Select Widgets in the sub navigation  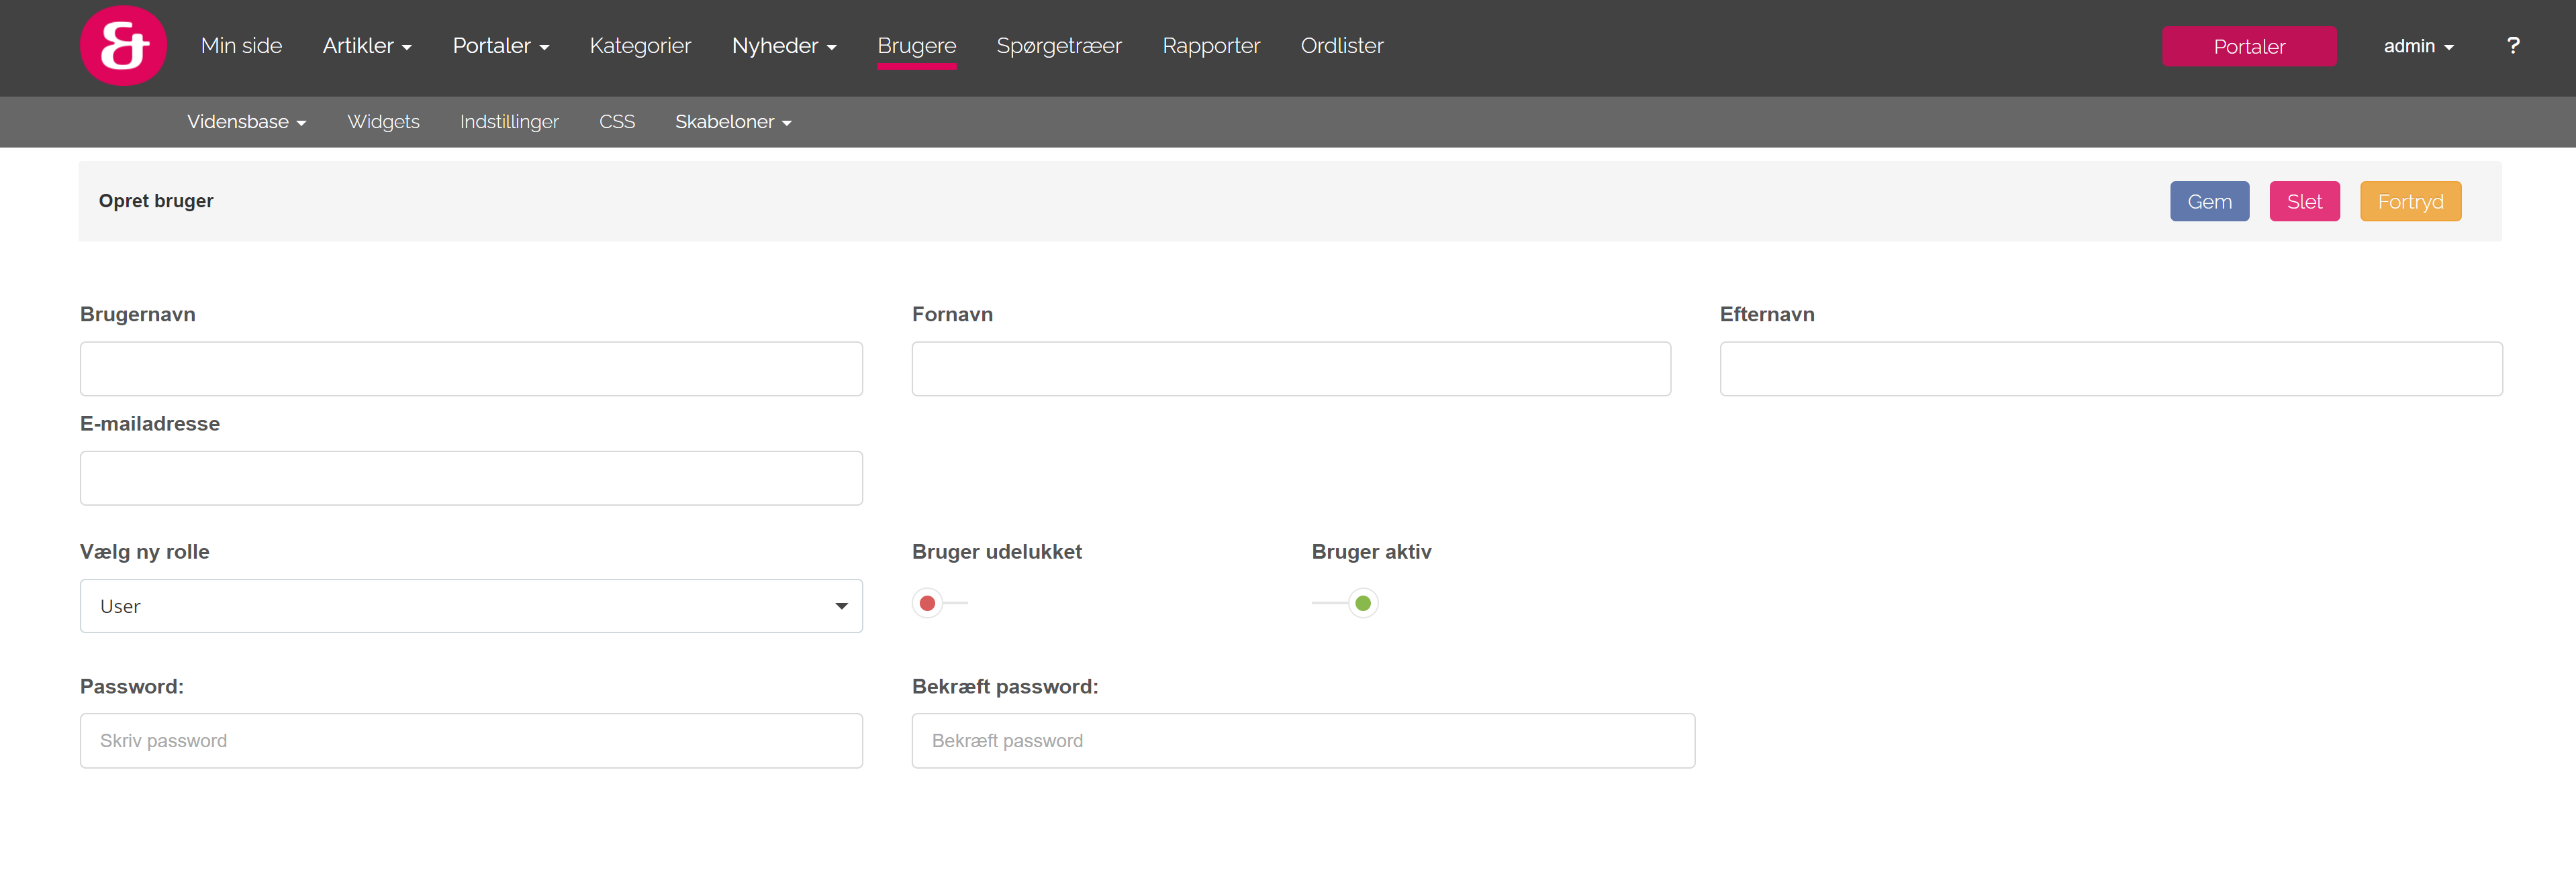(383, 122)
